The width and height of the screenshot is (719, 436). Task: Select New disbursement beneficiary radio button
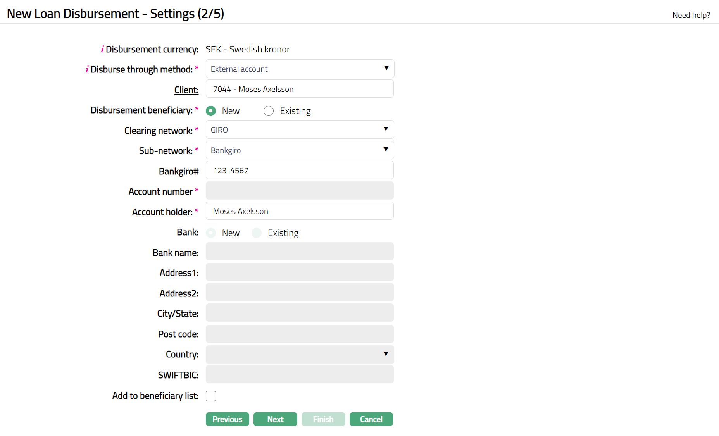(x=211, y=111)
